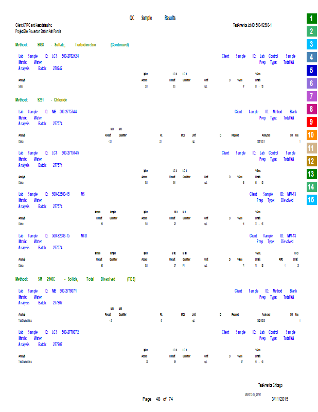The height and width of the screenshot is (412, 318).
Task: Go to orange section tab 10
Action: click(311, 135)
